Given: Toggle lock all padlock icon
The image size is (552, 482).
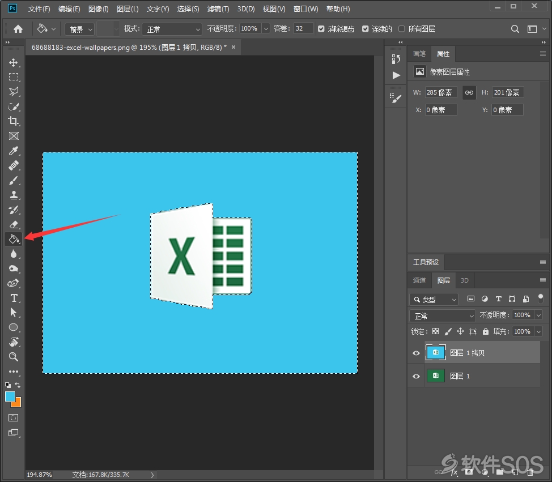Looking at the screenshot, I should (486, 331).
